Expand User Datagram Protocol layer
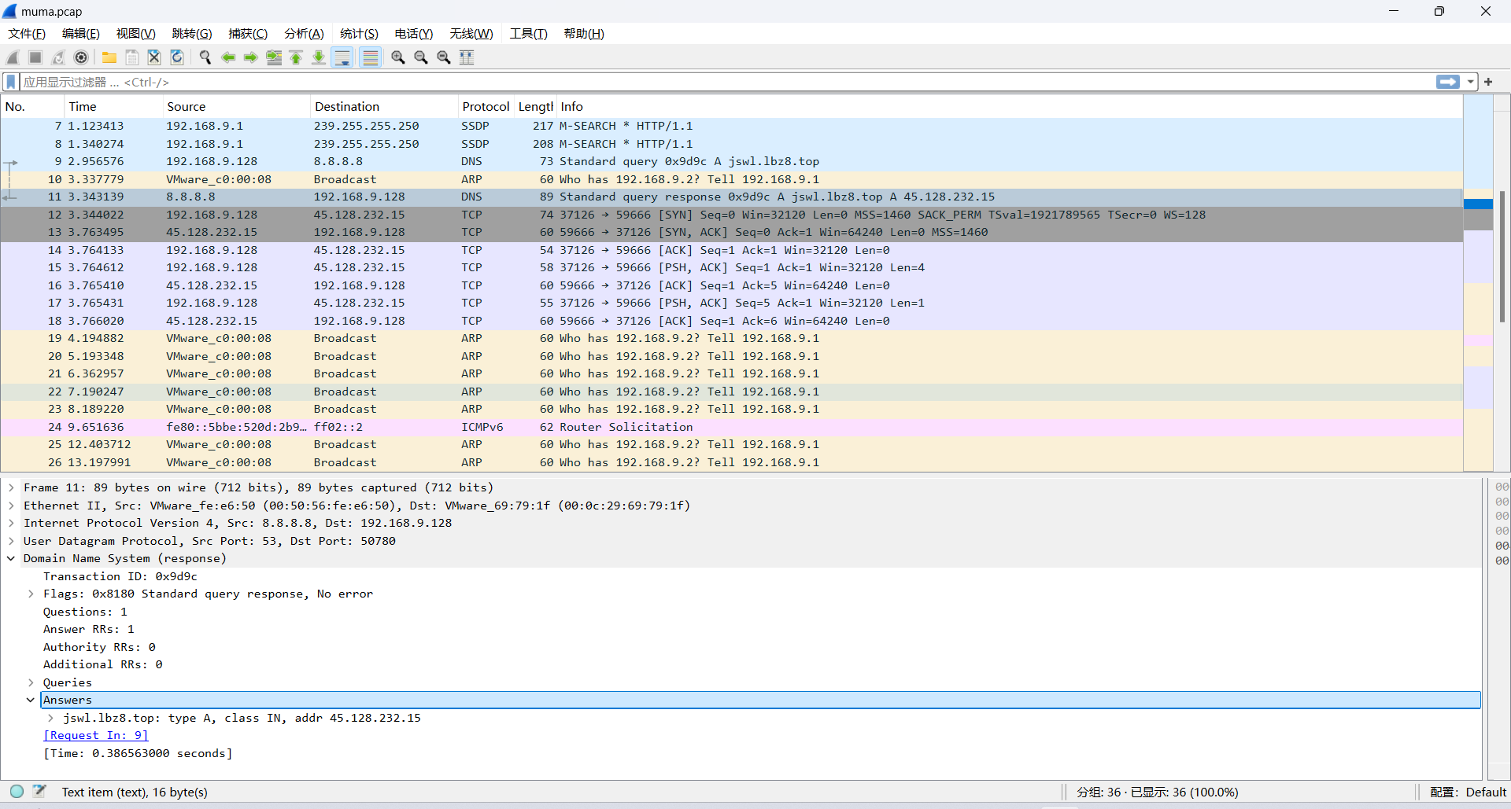The width and height of the screenshot is (1511, 809). (11, 541)
